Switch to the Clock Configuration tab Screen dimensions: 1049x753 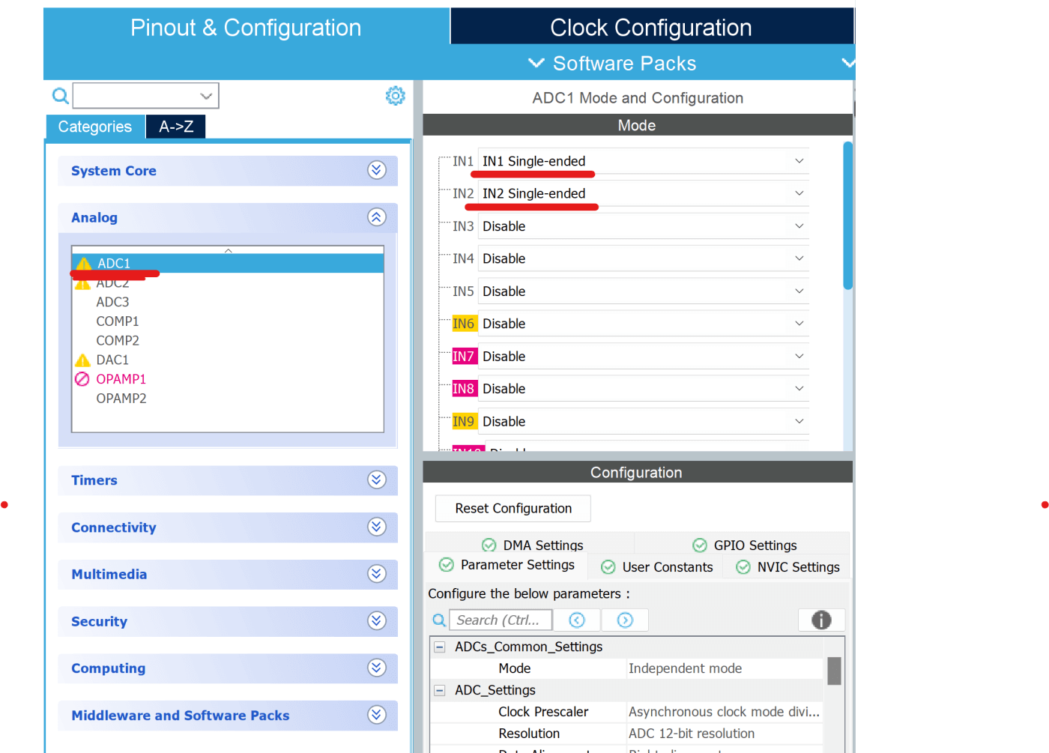coord(650,27)
